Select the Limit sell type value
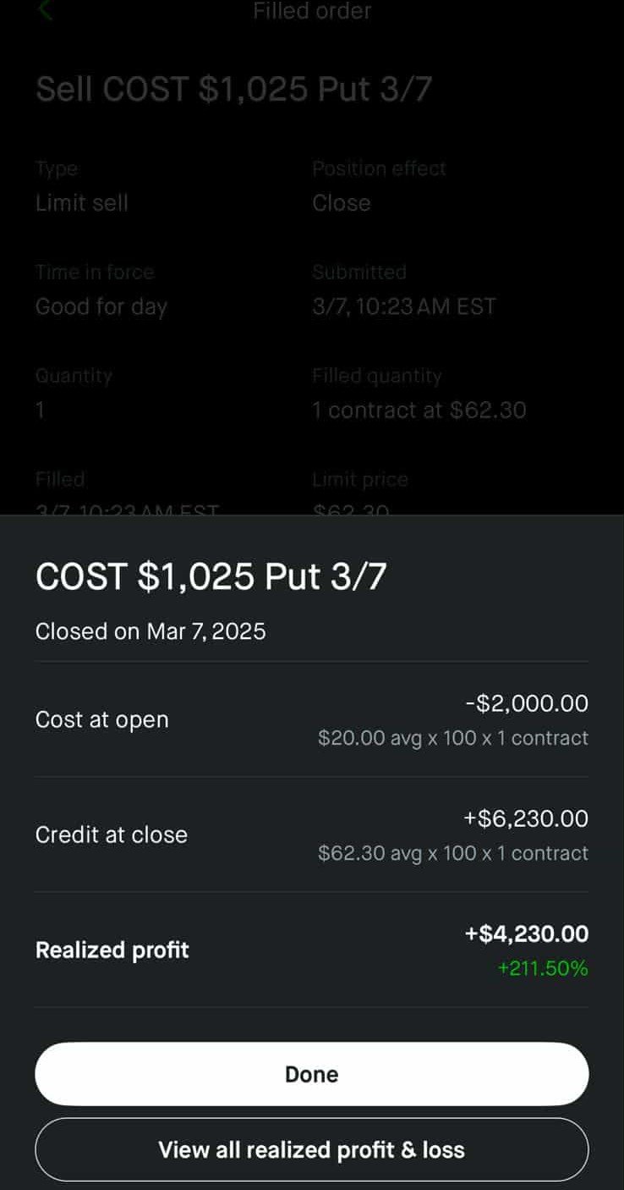Screen dimensions: 624x1190 (82, 203)
